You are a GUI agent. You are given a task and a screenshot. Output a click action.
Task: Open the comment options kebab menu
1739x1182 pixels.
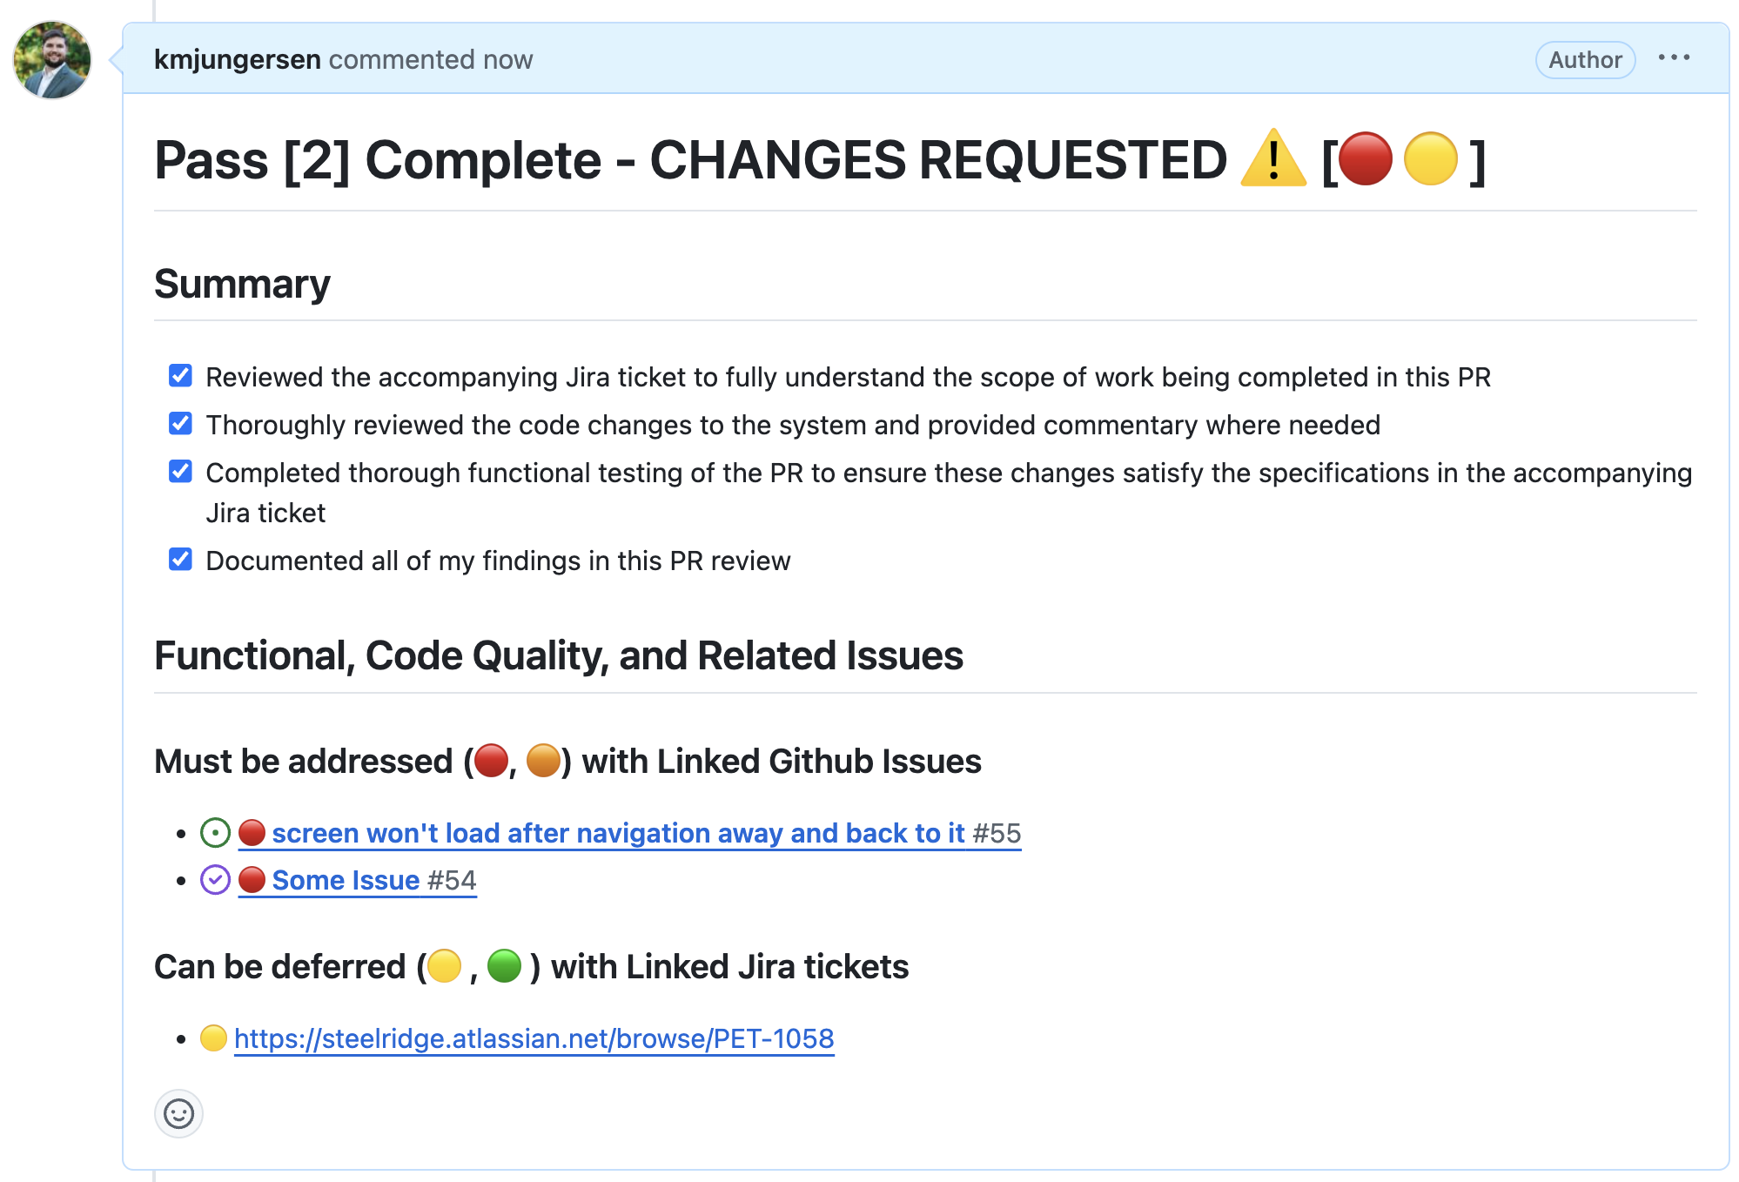[x=1674, y=57]
